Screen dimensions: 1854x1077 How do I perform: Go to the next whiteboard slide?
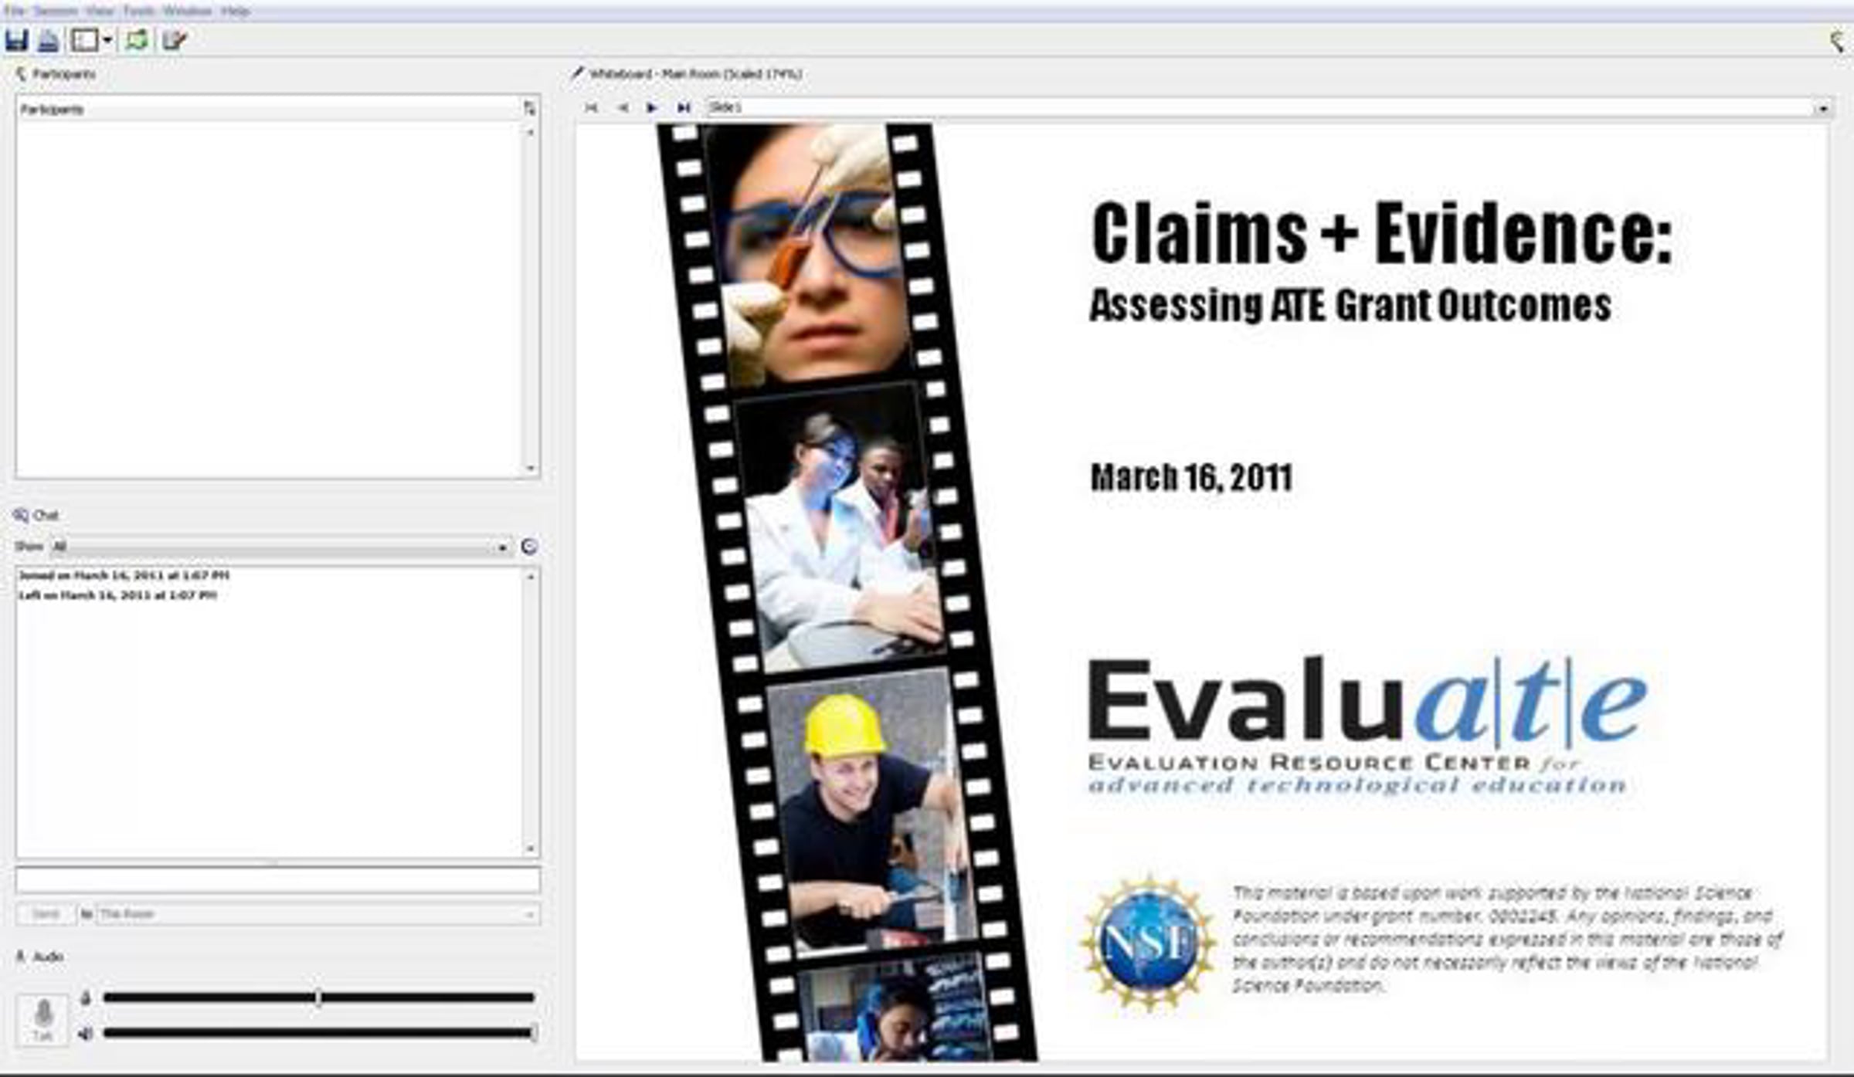click(652, 107)
